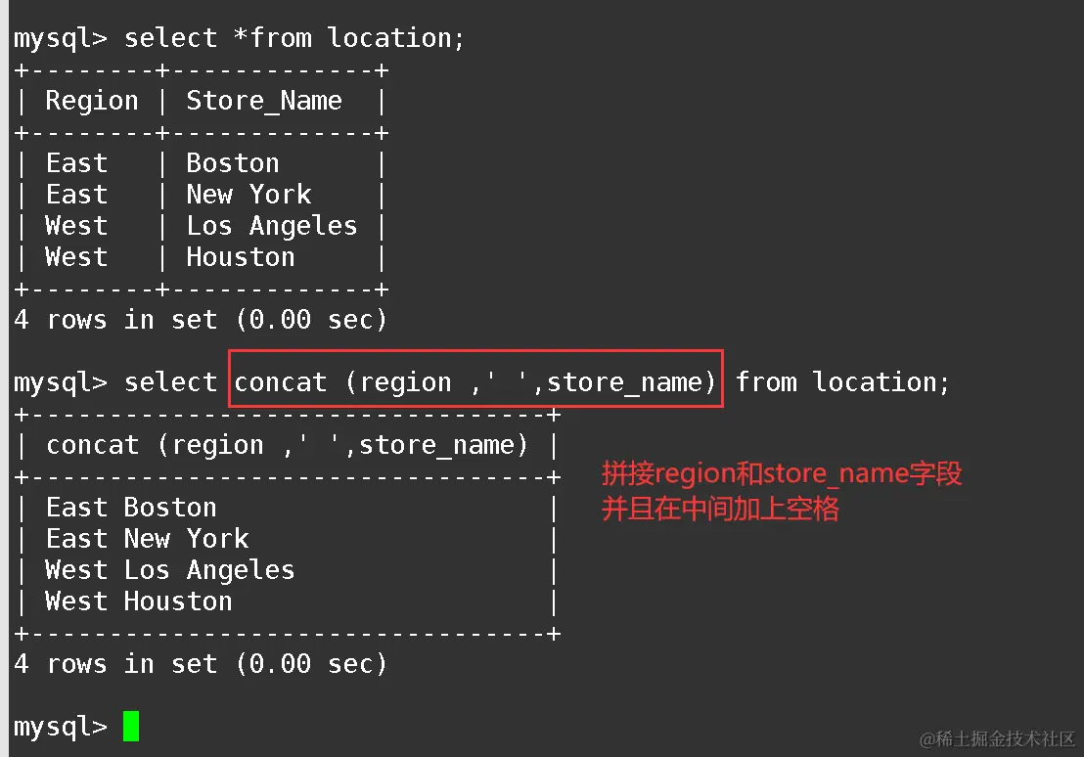The width and height of the screenshot is (1084, 757).
Task: Select the Los Angeles cell in Store_Name column
Action: click(272, 226)
